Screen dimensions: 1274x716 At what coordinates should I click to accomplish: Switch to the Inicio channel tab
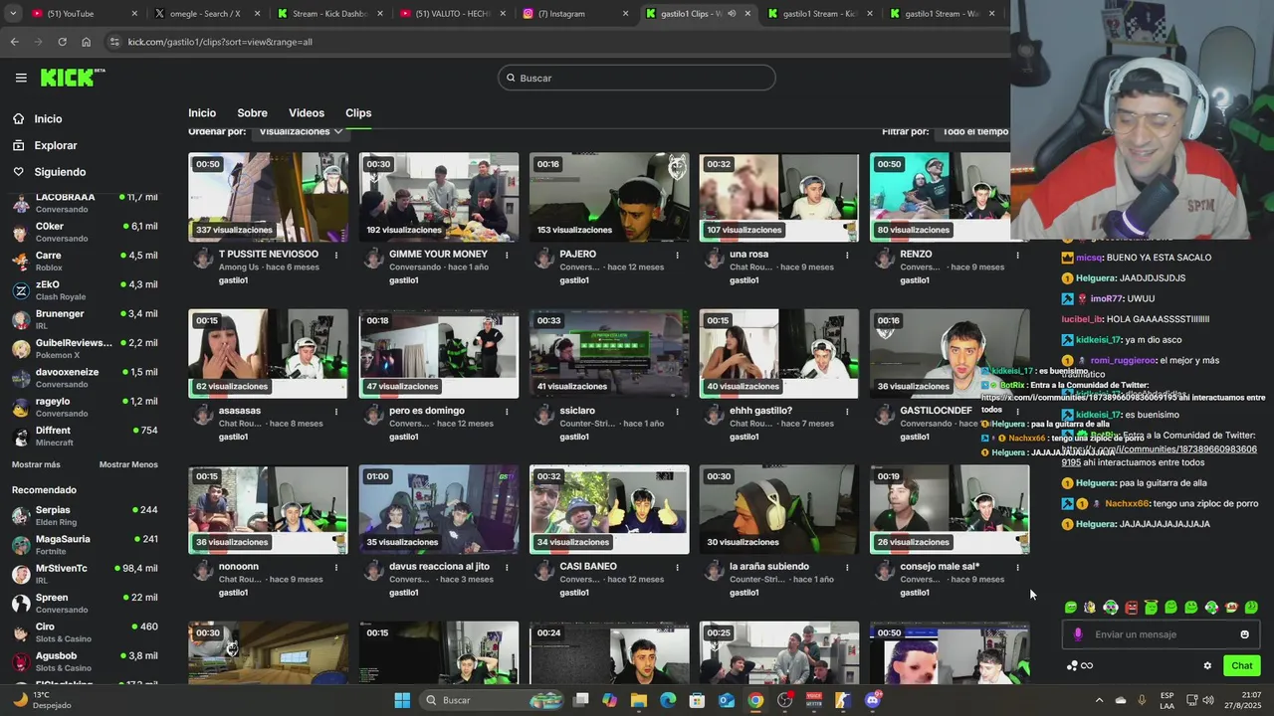pyautogui.click(x=202, y=113)
